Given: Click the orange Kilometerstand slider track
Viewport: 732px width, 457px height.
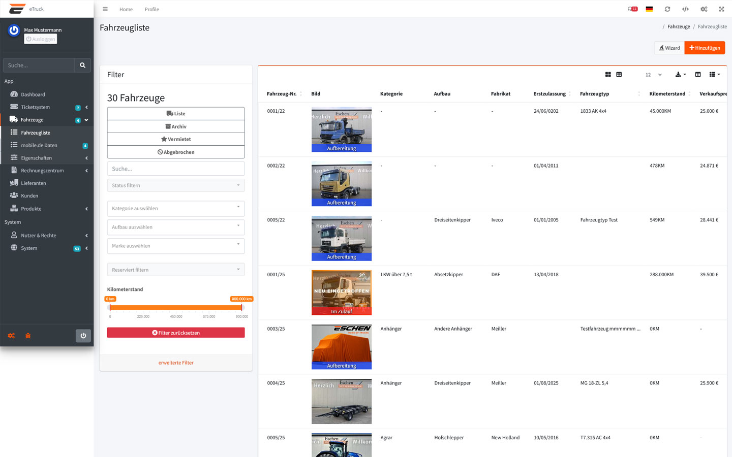Looking at the screenshot, I should (x=176, y=307).
